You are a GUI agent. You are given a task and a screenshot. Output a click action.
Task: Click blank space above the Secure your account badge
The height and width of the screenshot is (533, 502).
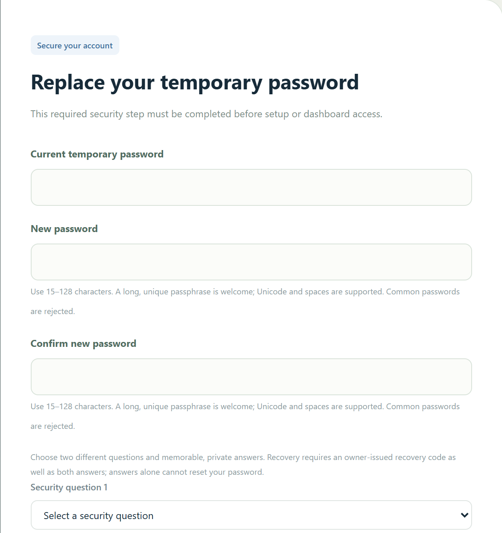coord(75,18)
